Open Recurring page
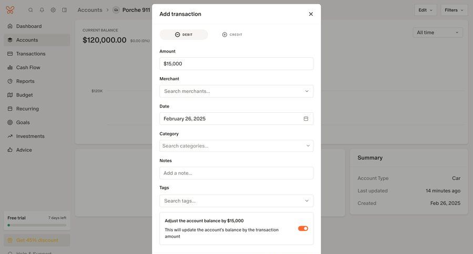The height and width of the screenshot is (254, 473). point(37,109)
